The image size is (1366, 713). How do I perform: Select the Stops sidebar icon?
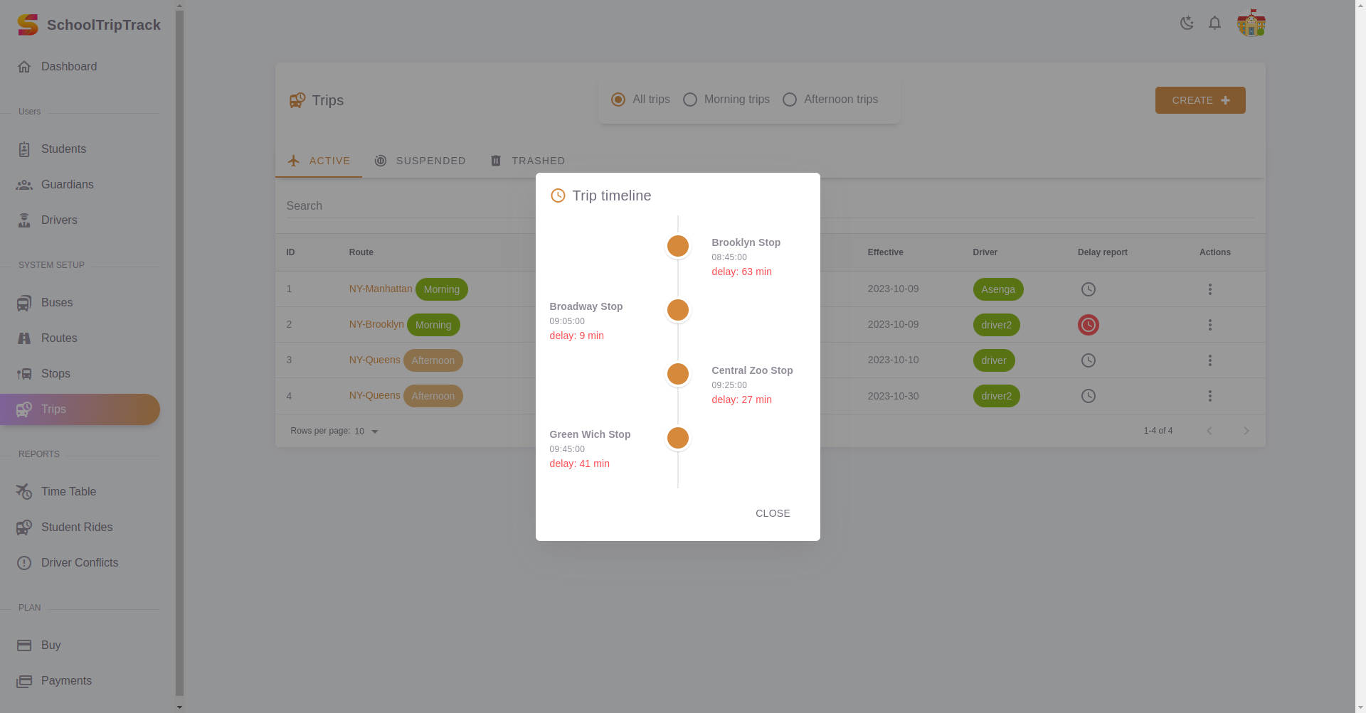click(x=24, y=373)
